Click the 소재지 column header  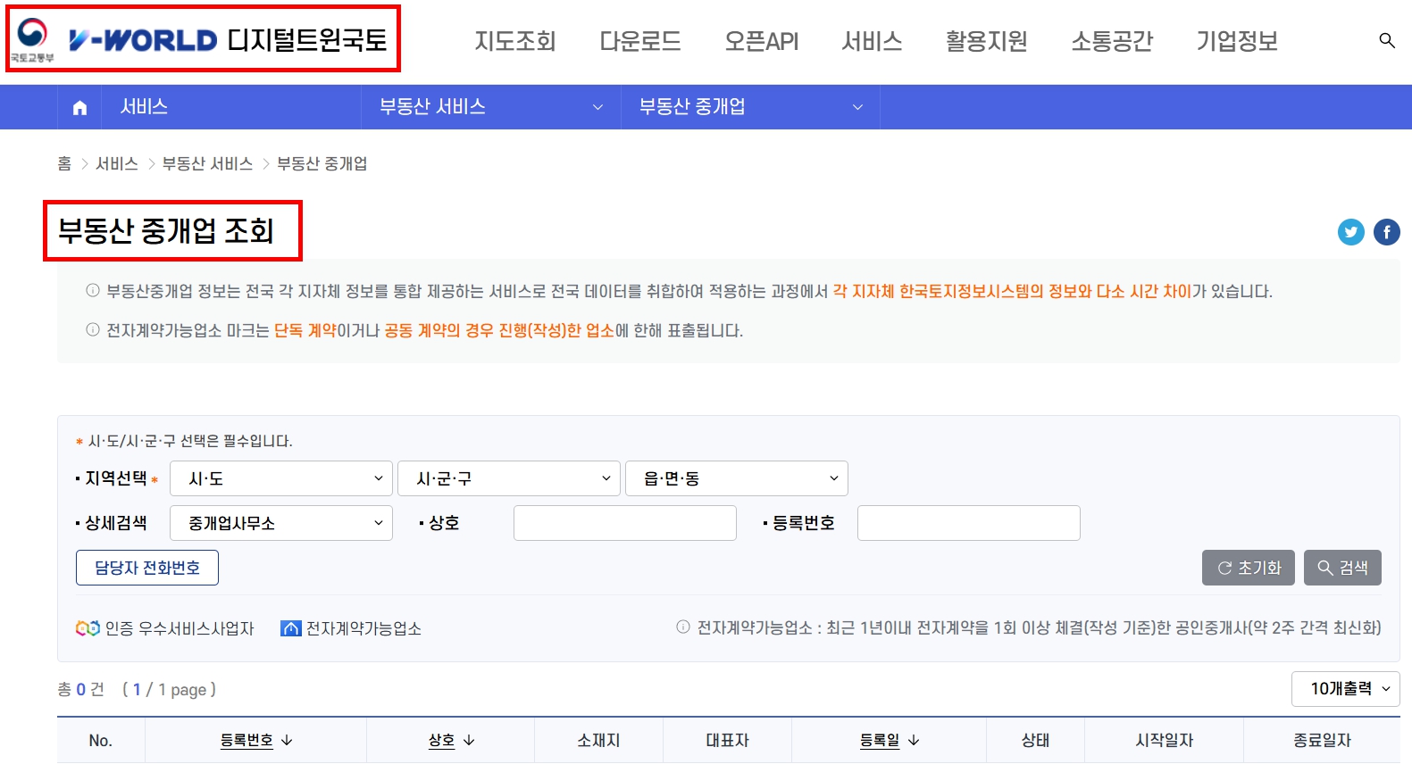point(598,741)
